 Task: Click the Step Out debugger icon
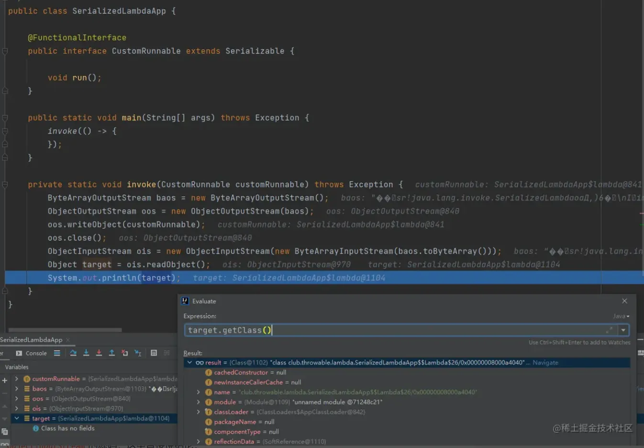112,353
